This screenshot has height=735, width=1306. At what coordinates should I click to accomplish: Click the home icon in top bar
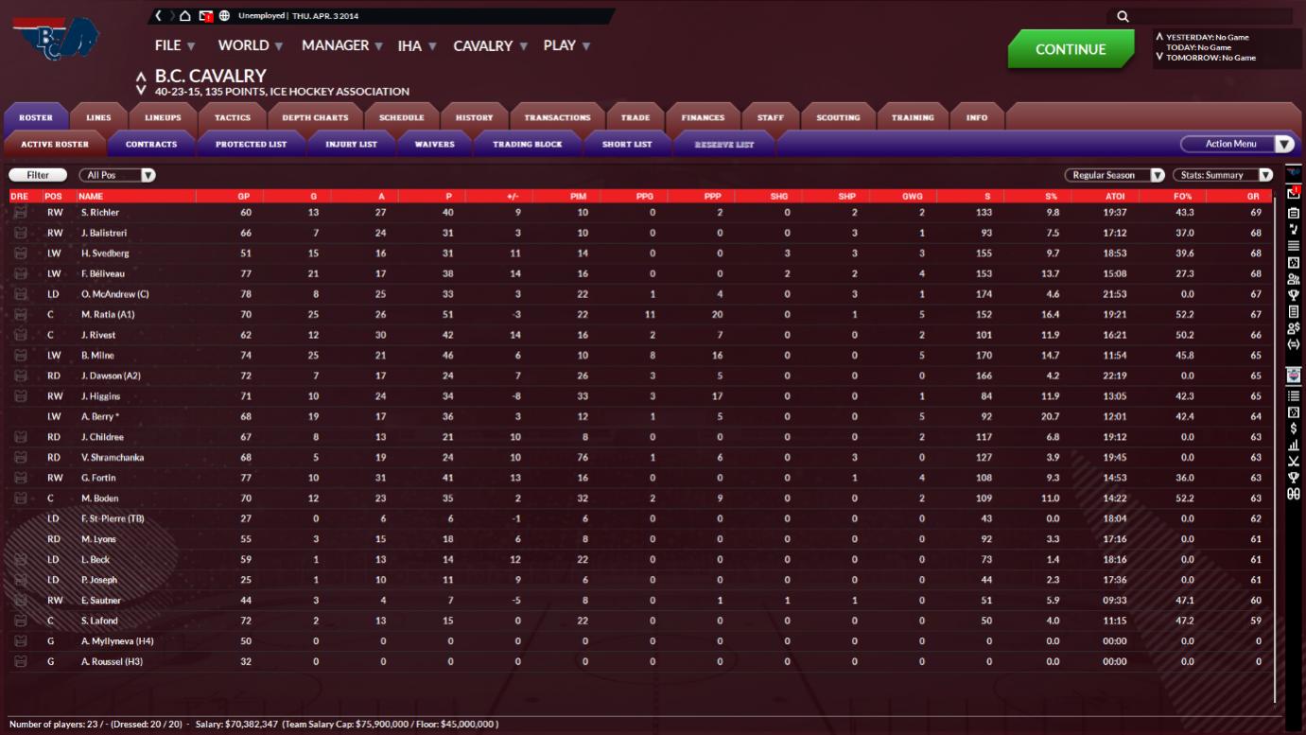(x=185, y=16)
